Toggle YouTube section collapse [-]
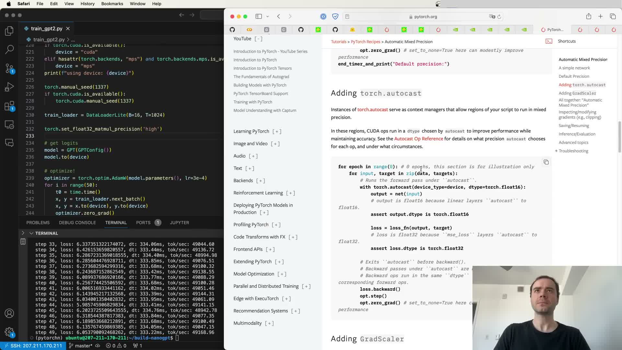622x350 pixels. pyautogui.click(x=259, y=39)
